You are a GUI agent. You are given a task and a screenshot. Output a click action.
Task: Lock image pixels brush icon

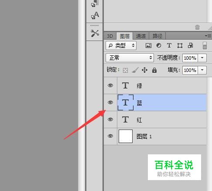point(135,70)
